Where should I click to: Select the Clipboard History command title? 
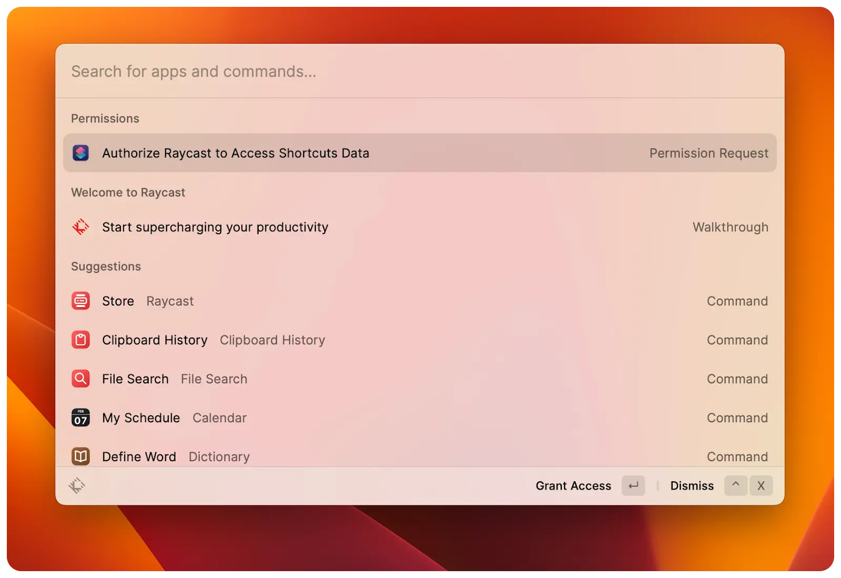[x=155, y=340]
